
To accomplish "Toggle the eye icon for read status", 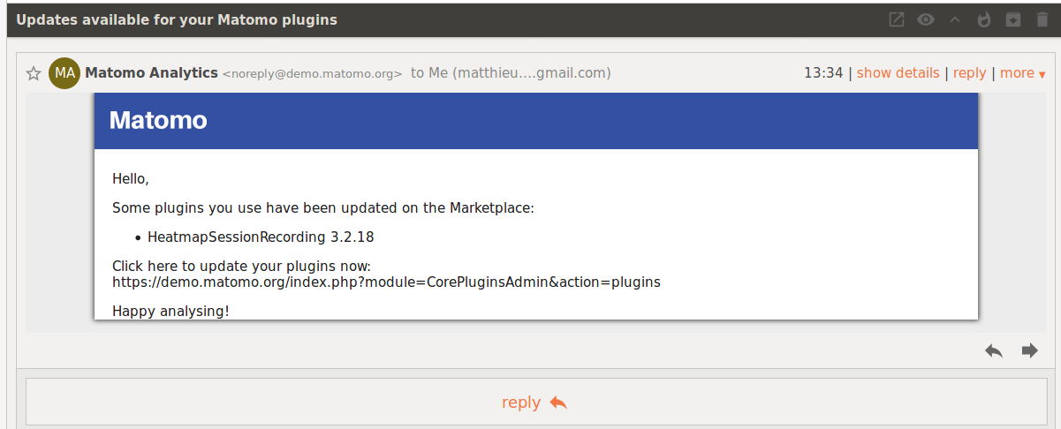I will (926, 19).
